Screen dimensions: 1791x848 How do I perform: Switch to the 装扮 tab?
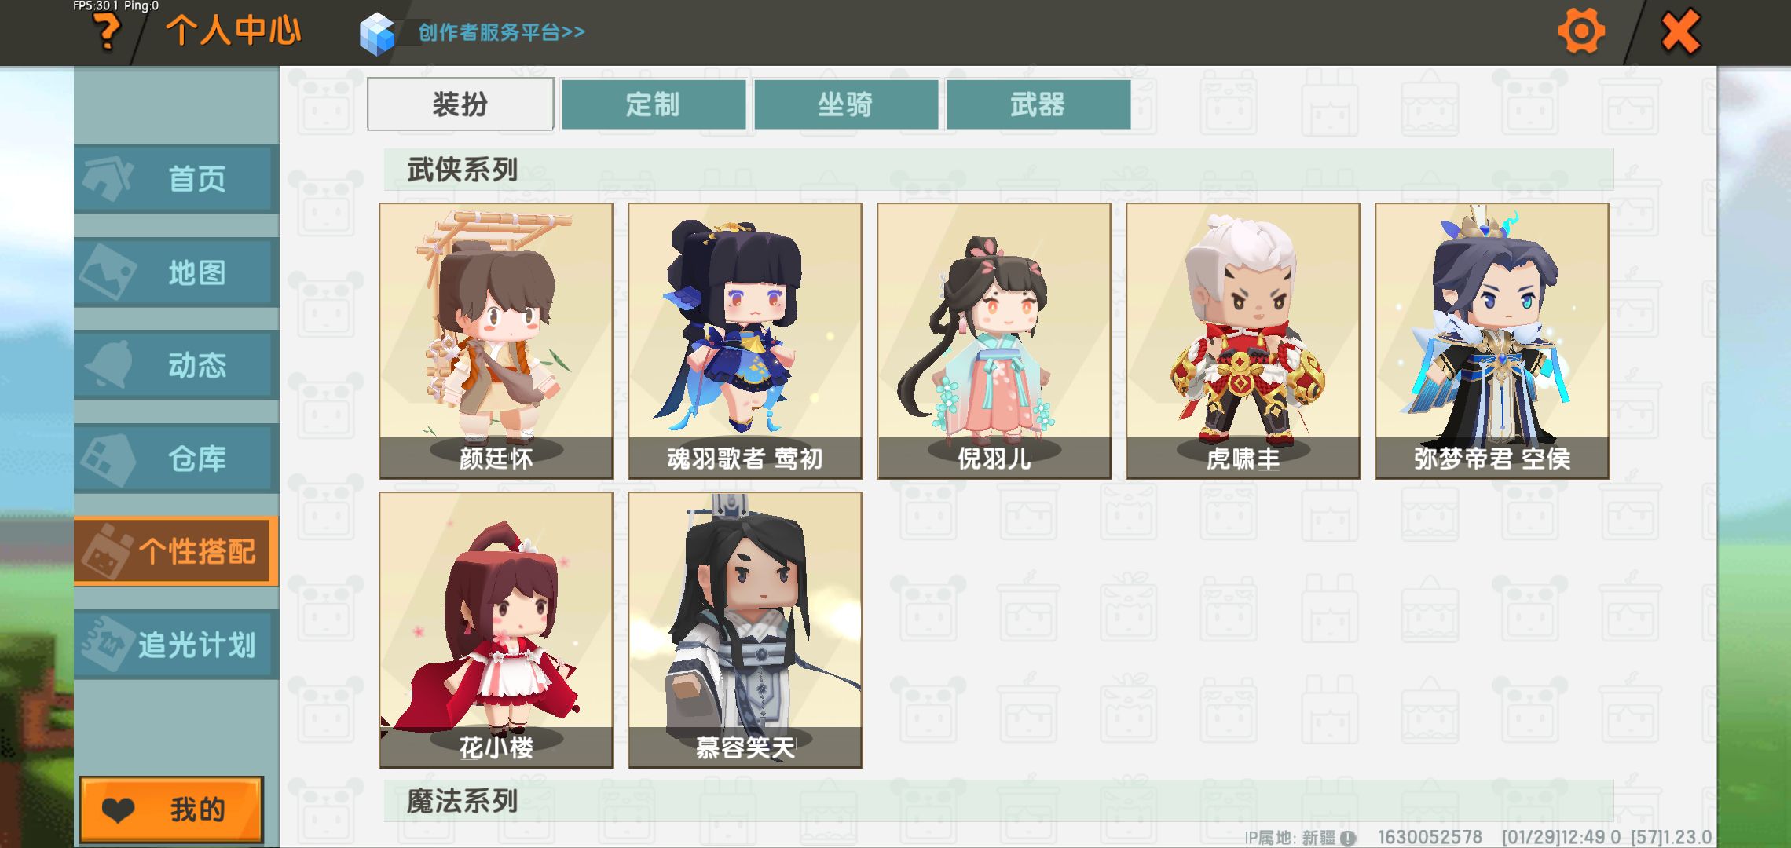pyautogui.click(x=460, y=104)
